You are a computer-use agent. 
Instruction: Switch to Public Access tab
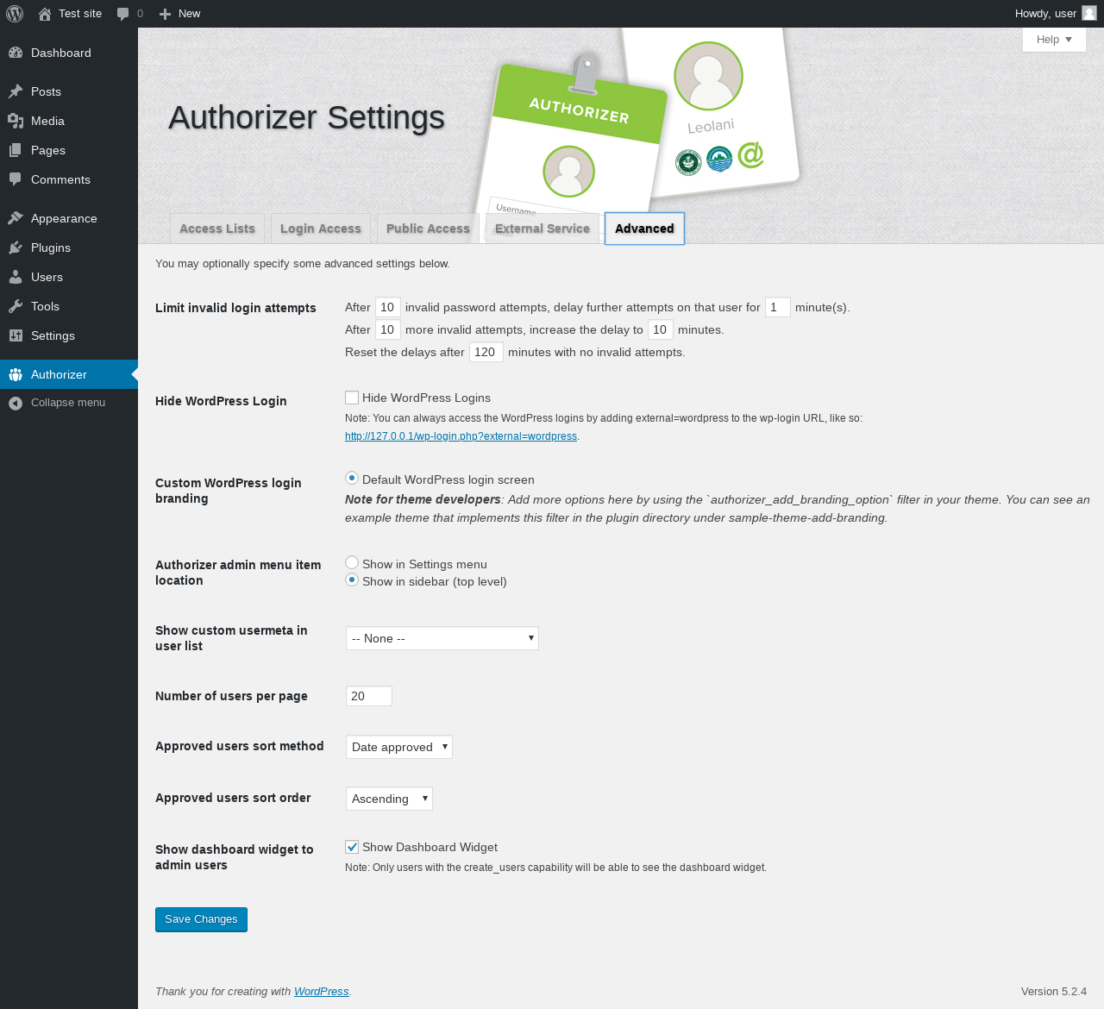tap(428, 229)
